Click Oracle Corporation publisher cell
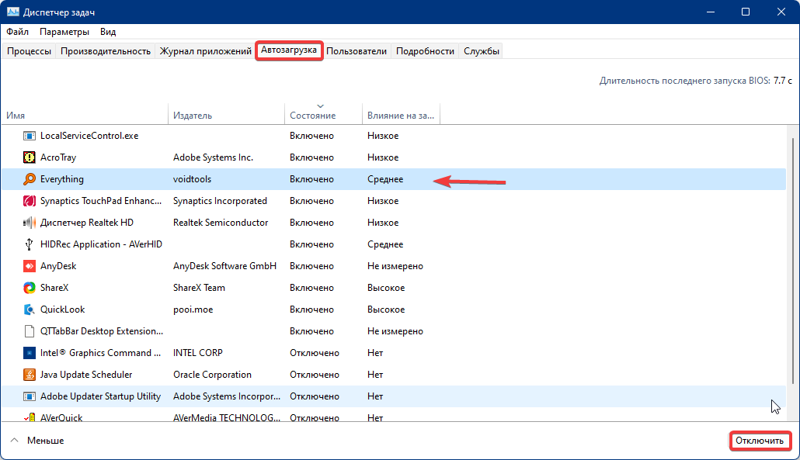800x460 pixels. 212,375
